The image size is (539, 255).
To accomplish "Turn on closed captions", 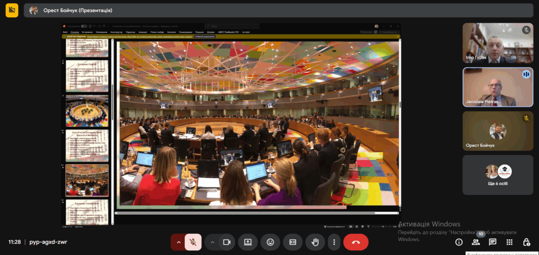I will 293,242.
